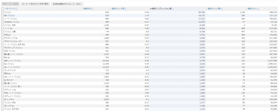Click keyword text パソコン 中古

click(10, 103)
